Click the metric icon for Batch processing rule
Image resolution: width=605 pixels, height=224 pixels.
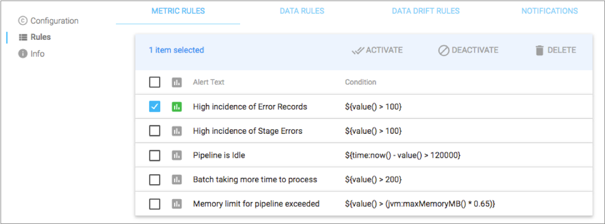coord(177,180)
